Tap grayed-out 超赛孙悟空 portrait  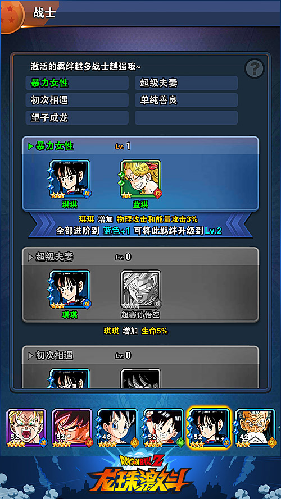[x=140, y=290]
